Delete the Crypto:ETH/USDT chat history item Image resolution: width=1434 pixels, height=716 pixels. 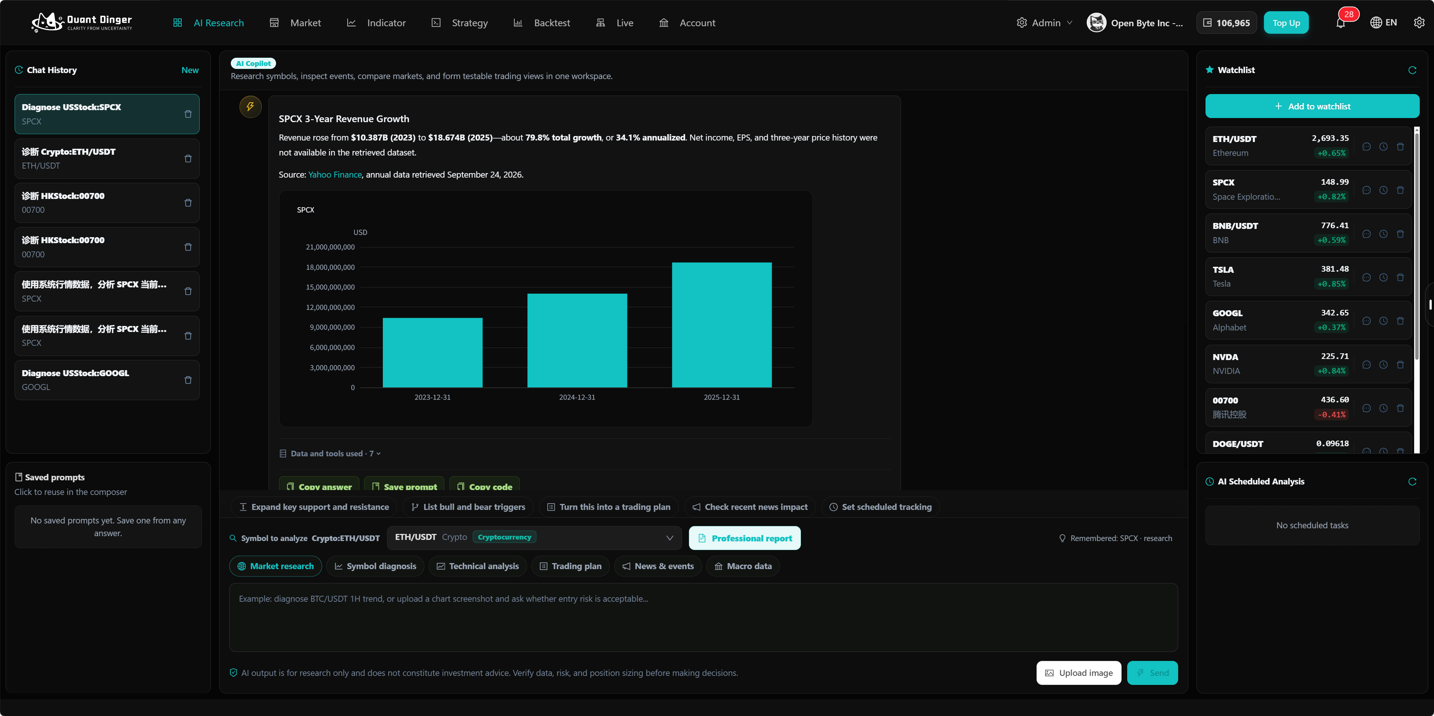(188, 159)
